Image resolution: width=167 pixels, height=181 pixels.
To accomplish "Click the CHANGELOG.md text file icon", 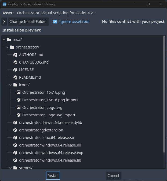I will (15, 62).
